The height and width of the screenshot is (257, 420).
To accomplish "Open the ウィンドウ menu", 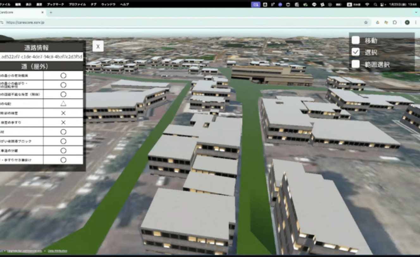I will [x=108, y=5].
